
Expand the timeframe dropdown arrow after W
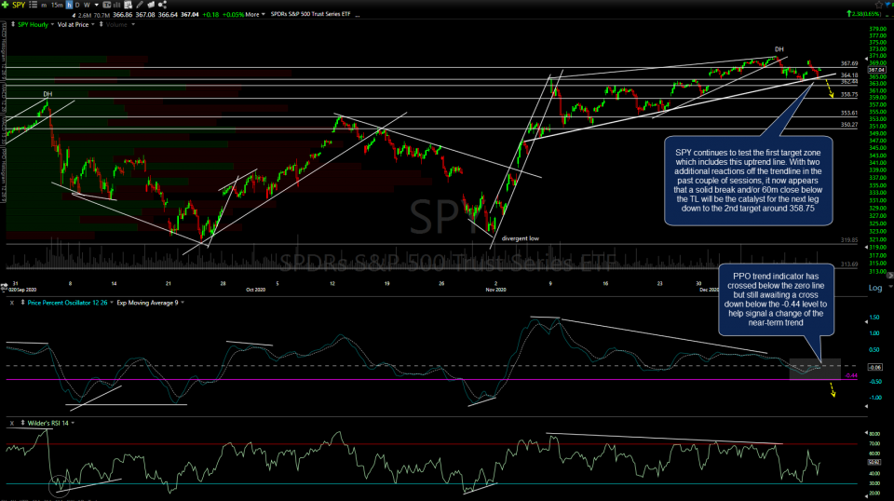[x=96, y=5]
